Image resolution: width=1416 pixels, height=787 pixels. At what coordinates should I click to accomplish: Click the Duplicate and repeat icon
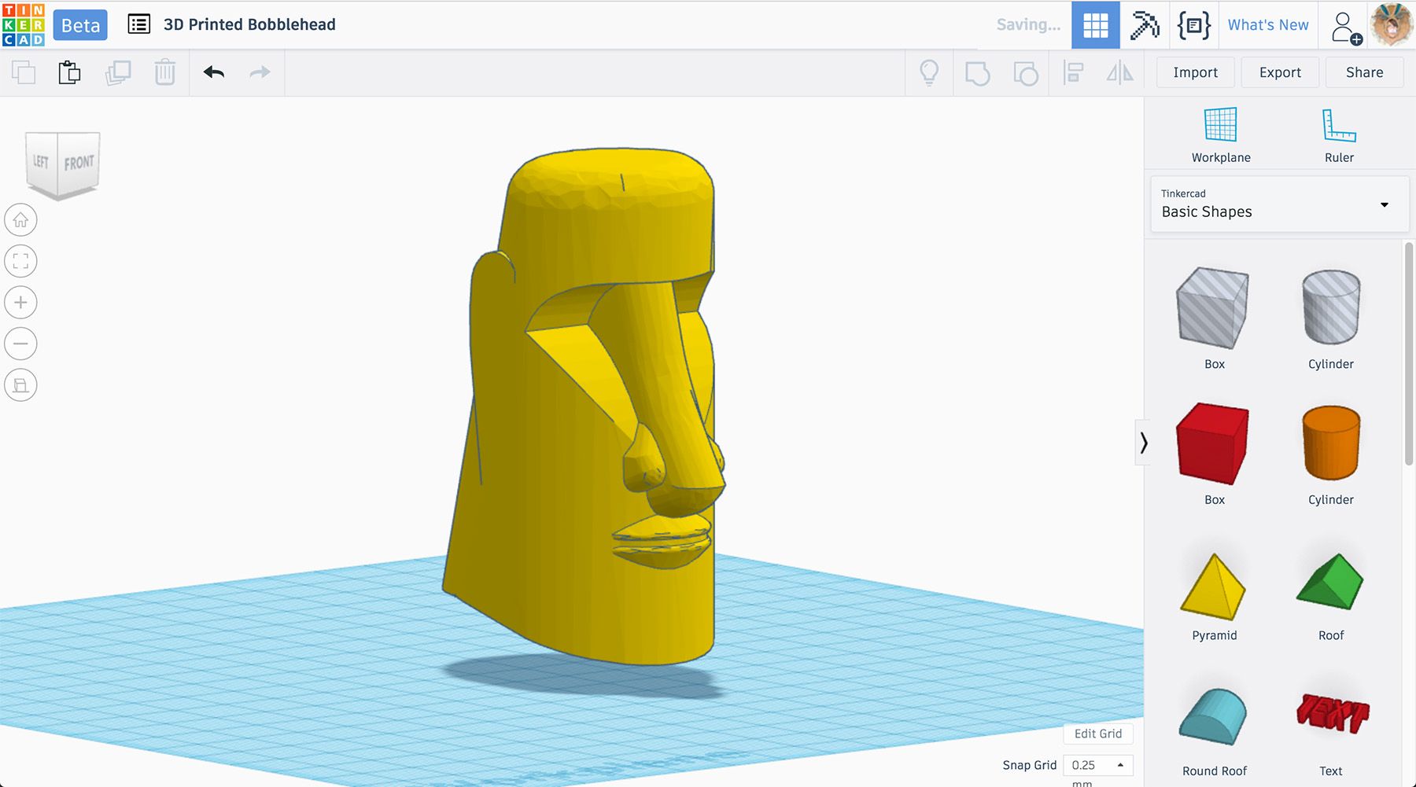pyautogui.click(x=117, y=72)
